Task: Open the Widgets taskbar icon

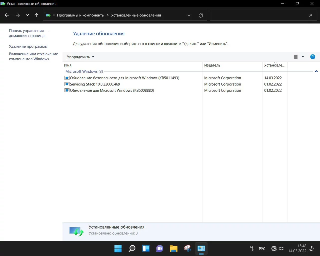Action: tap(146, 248)
